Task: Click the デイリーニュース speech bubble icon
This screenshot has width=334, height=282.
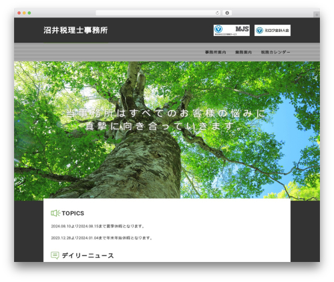Action: (x=55, y=255)
